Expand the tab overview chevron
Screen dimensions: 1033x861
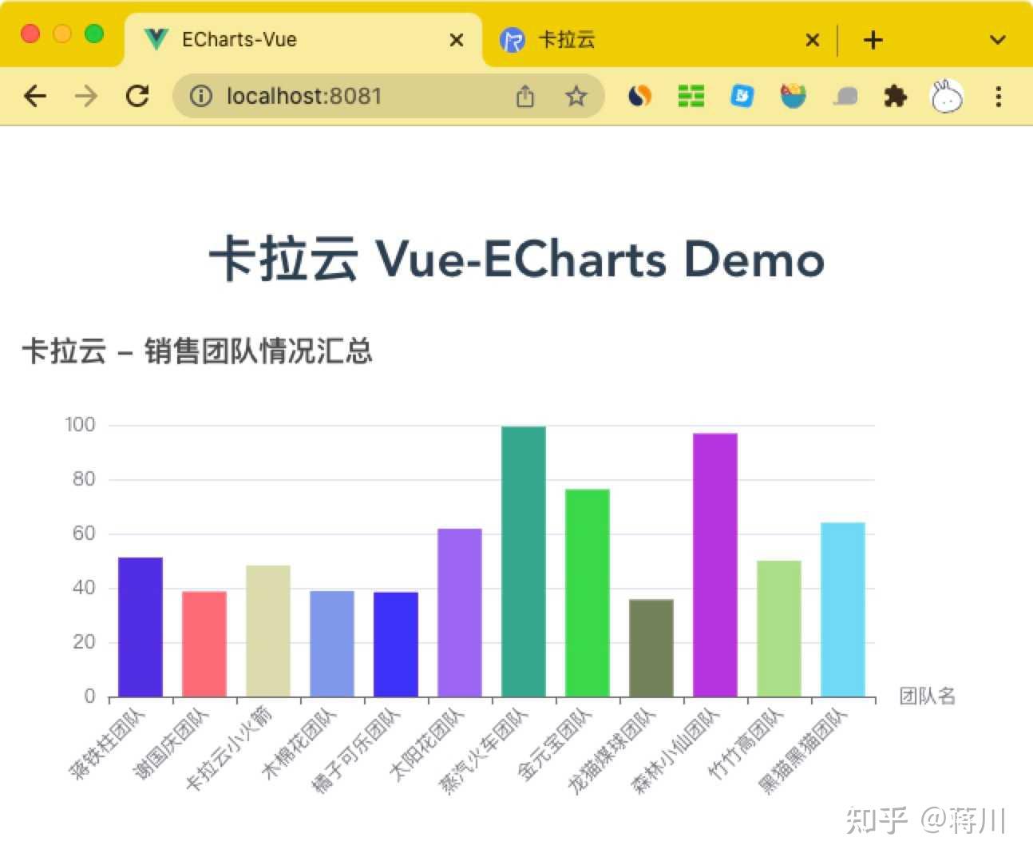point(998,39)
